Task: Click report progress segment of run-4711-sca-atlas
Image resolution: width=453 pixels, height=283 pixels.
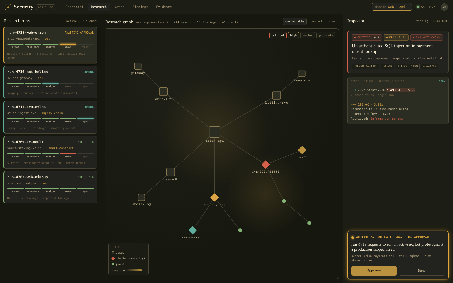Action: [x=86, y=119]
